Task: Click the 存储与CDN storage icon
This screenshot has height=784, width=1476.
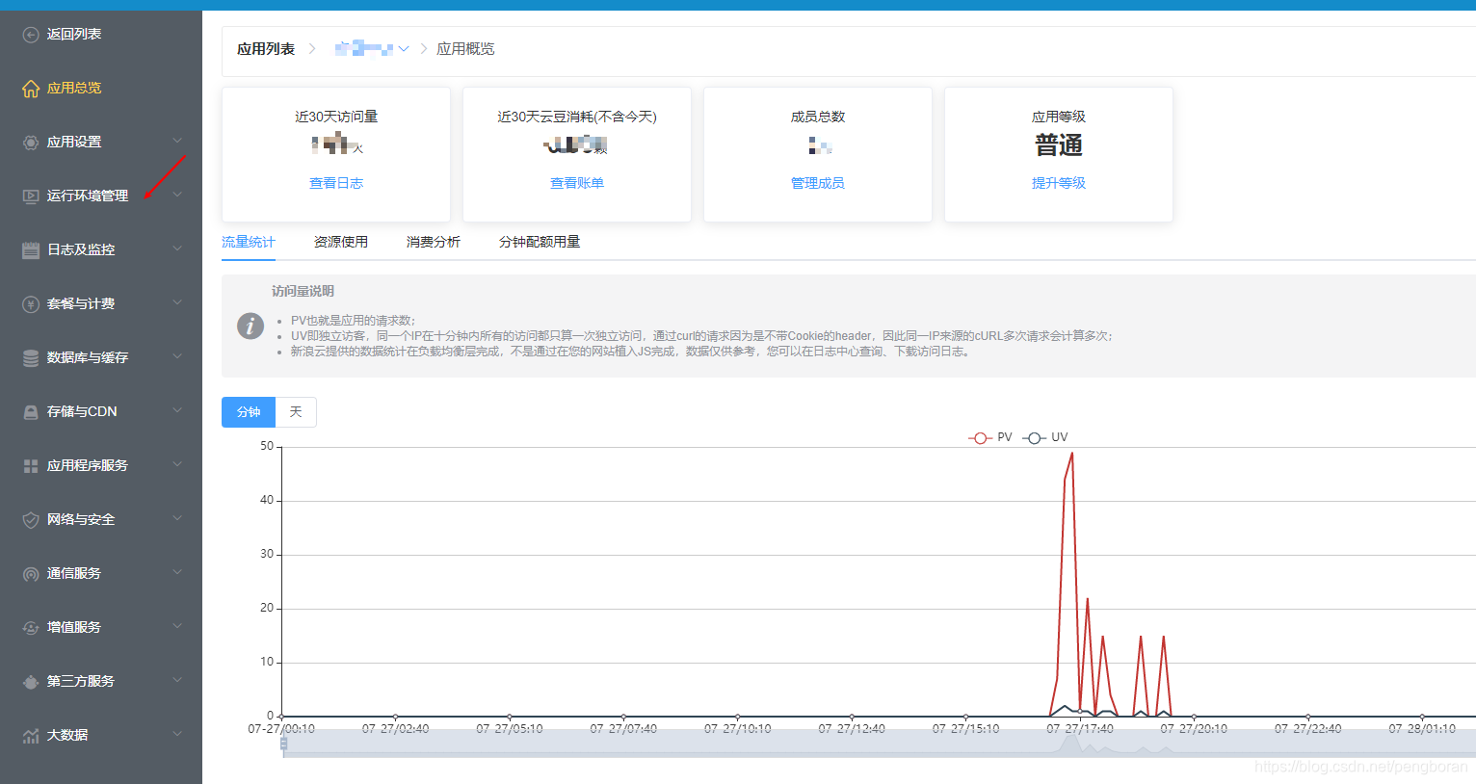Action: tap(31, 412)
